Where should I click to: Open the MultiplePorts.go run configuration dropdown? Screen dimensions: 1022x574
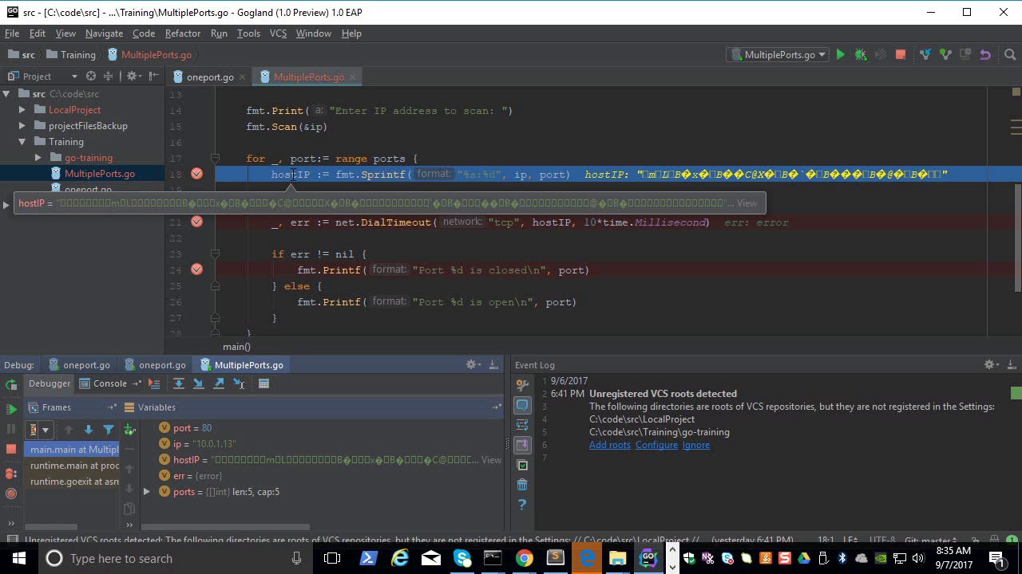tap(778, 55)
